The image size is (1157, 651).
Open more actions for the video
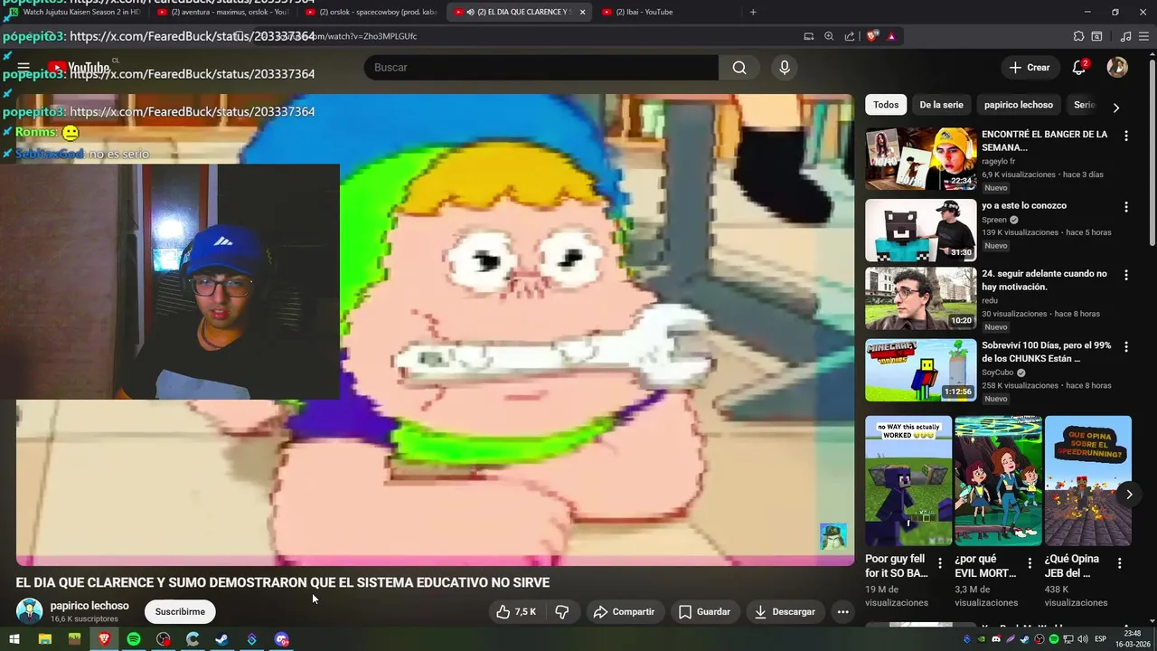(842, 612)
